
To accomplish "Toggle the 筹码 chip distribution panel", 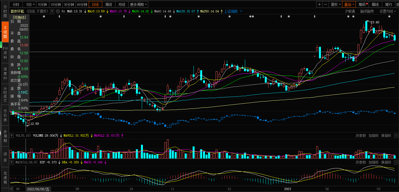I will tap(362, 4).
